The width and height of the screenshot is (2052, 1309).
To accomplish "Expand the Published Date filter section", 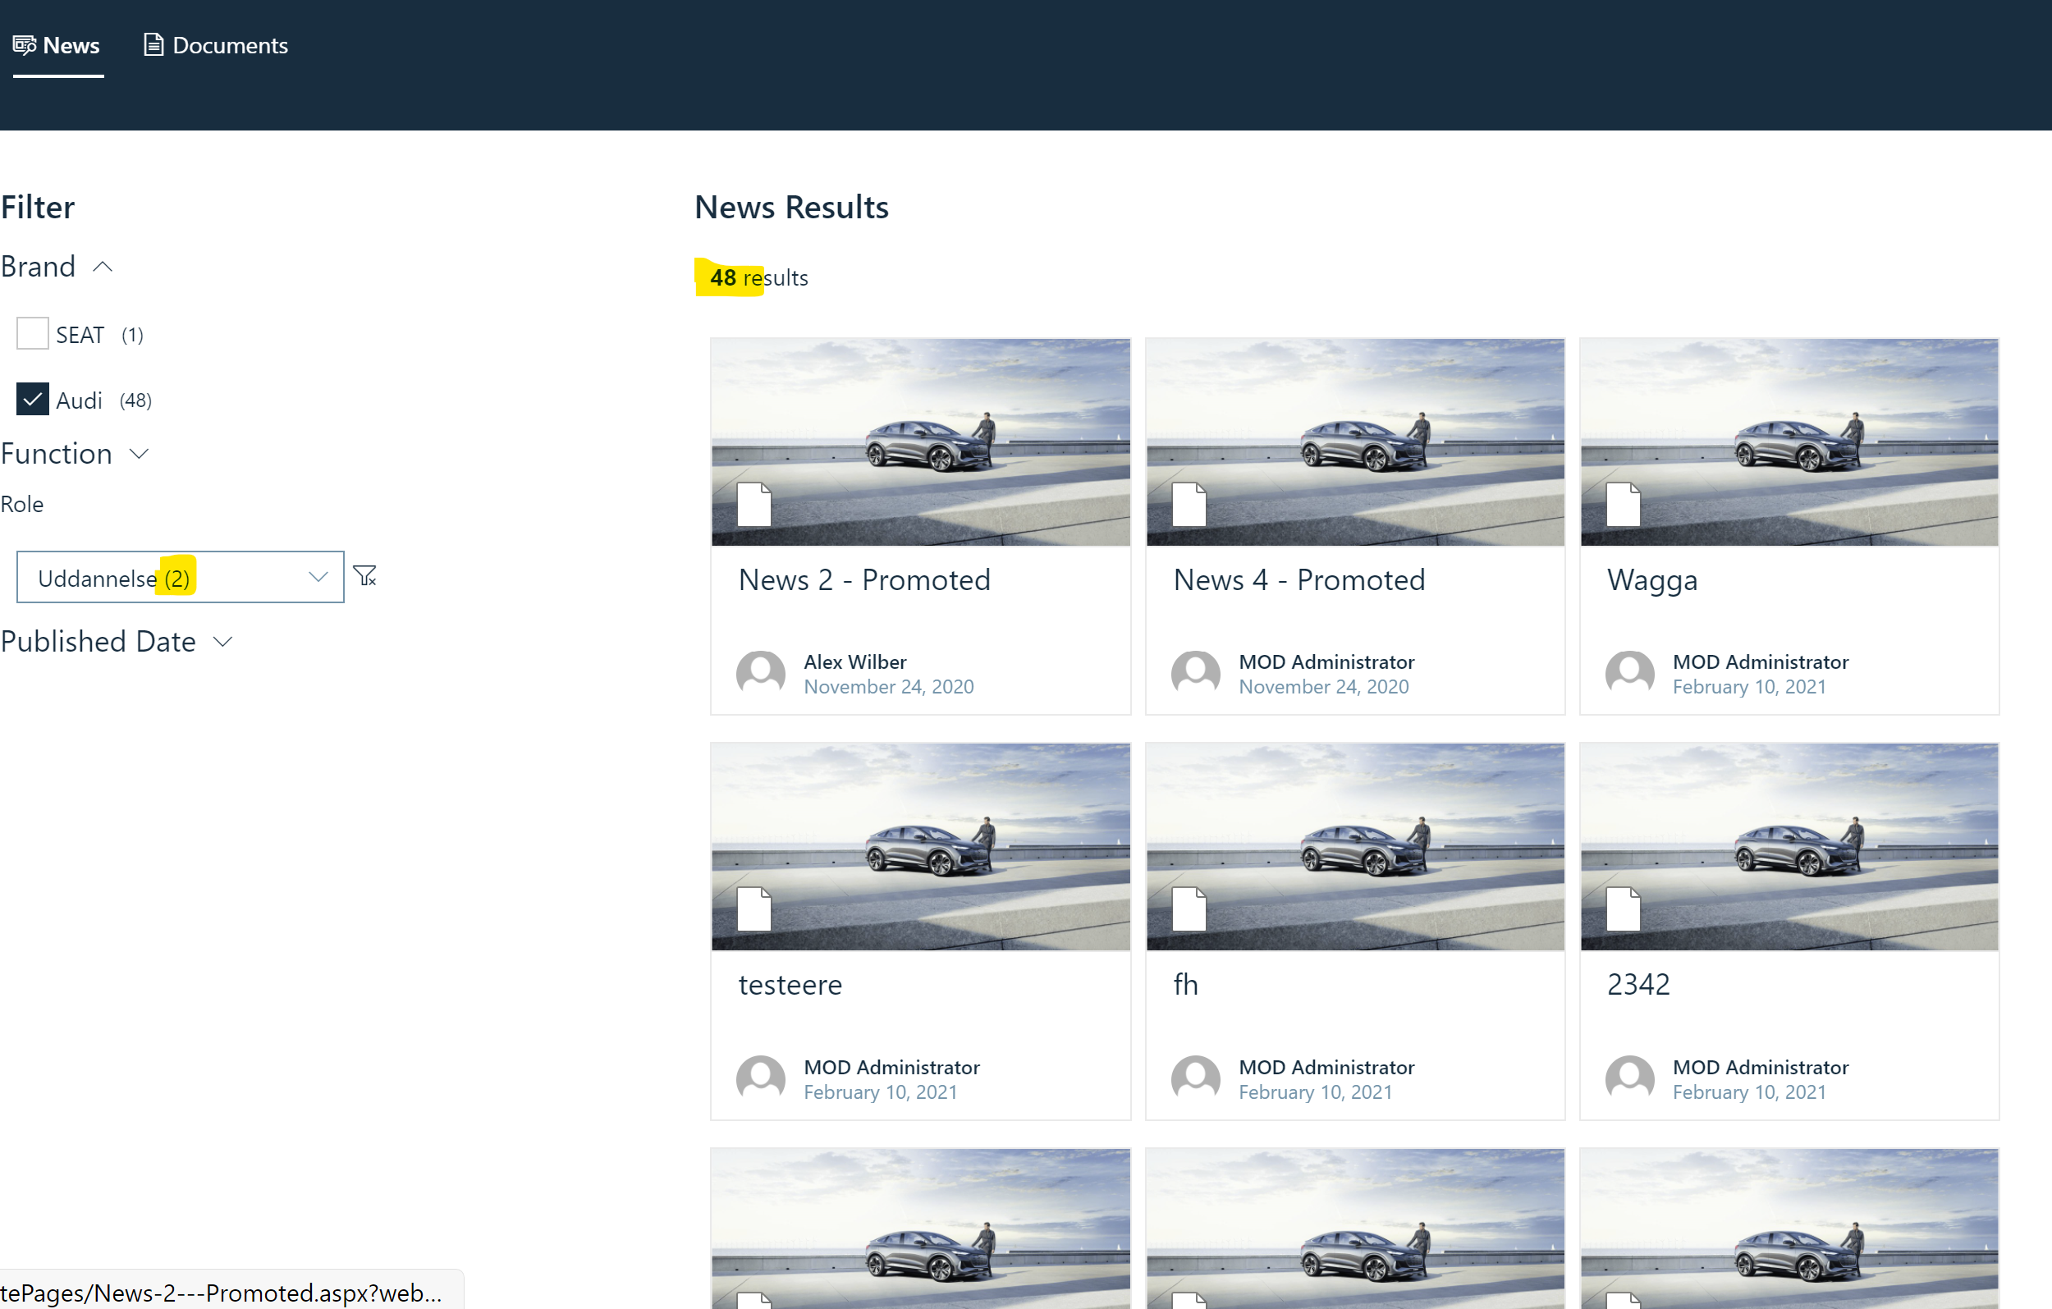I will tap(223, 641).
